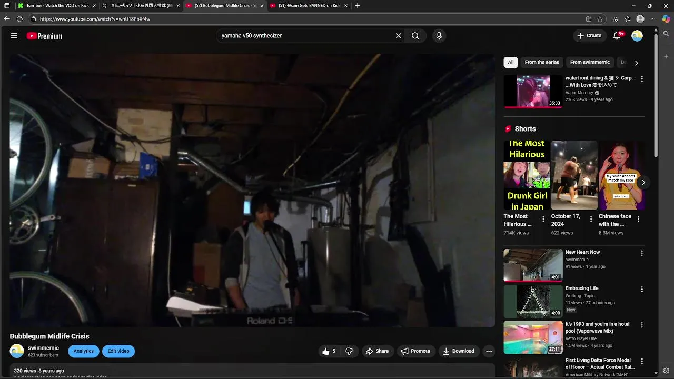Dislike the video with thumbs down
Image resolution: width=674 pixels, height=379 pixels.
(x=349, y=351)
